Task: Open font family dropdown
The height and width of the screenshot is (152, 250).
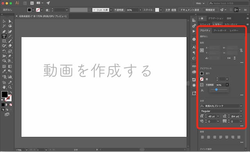Action: tap(241, 106)
